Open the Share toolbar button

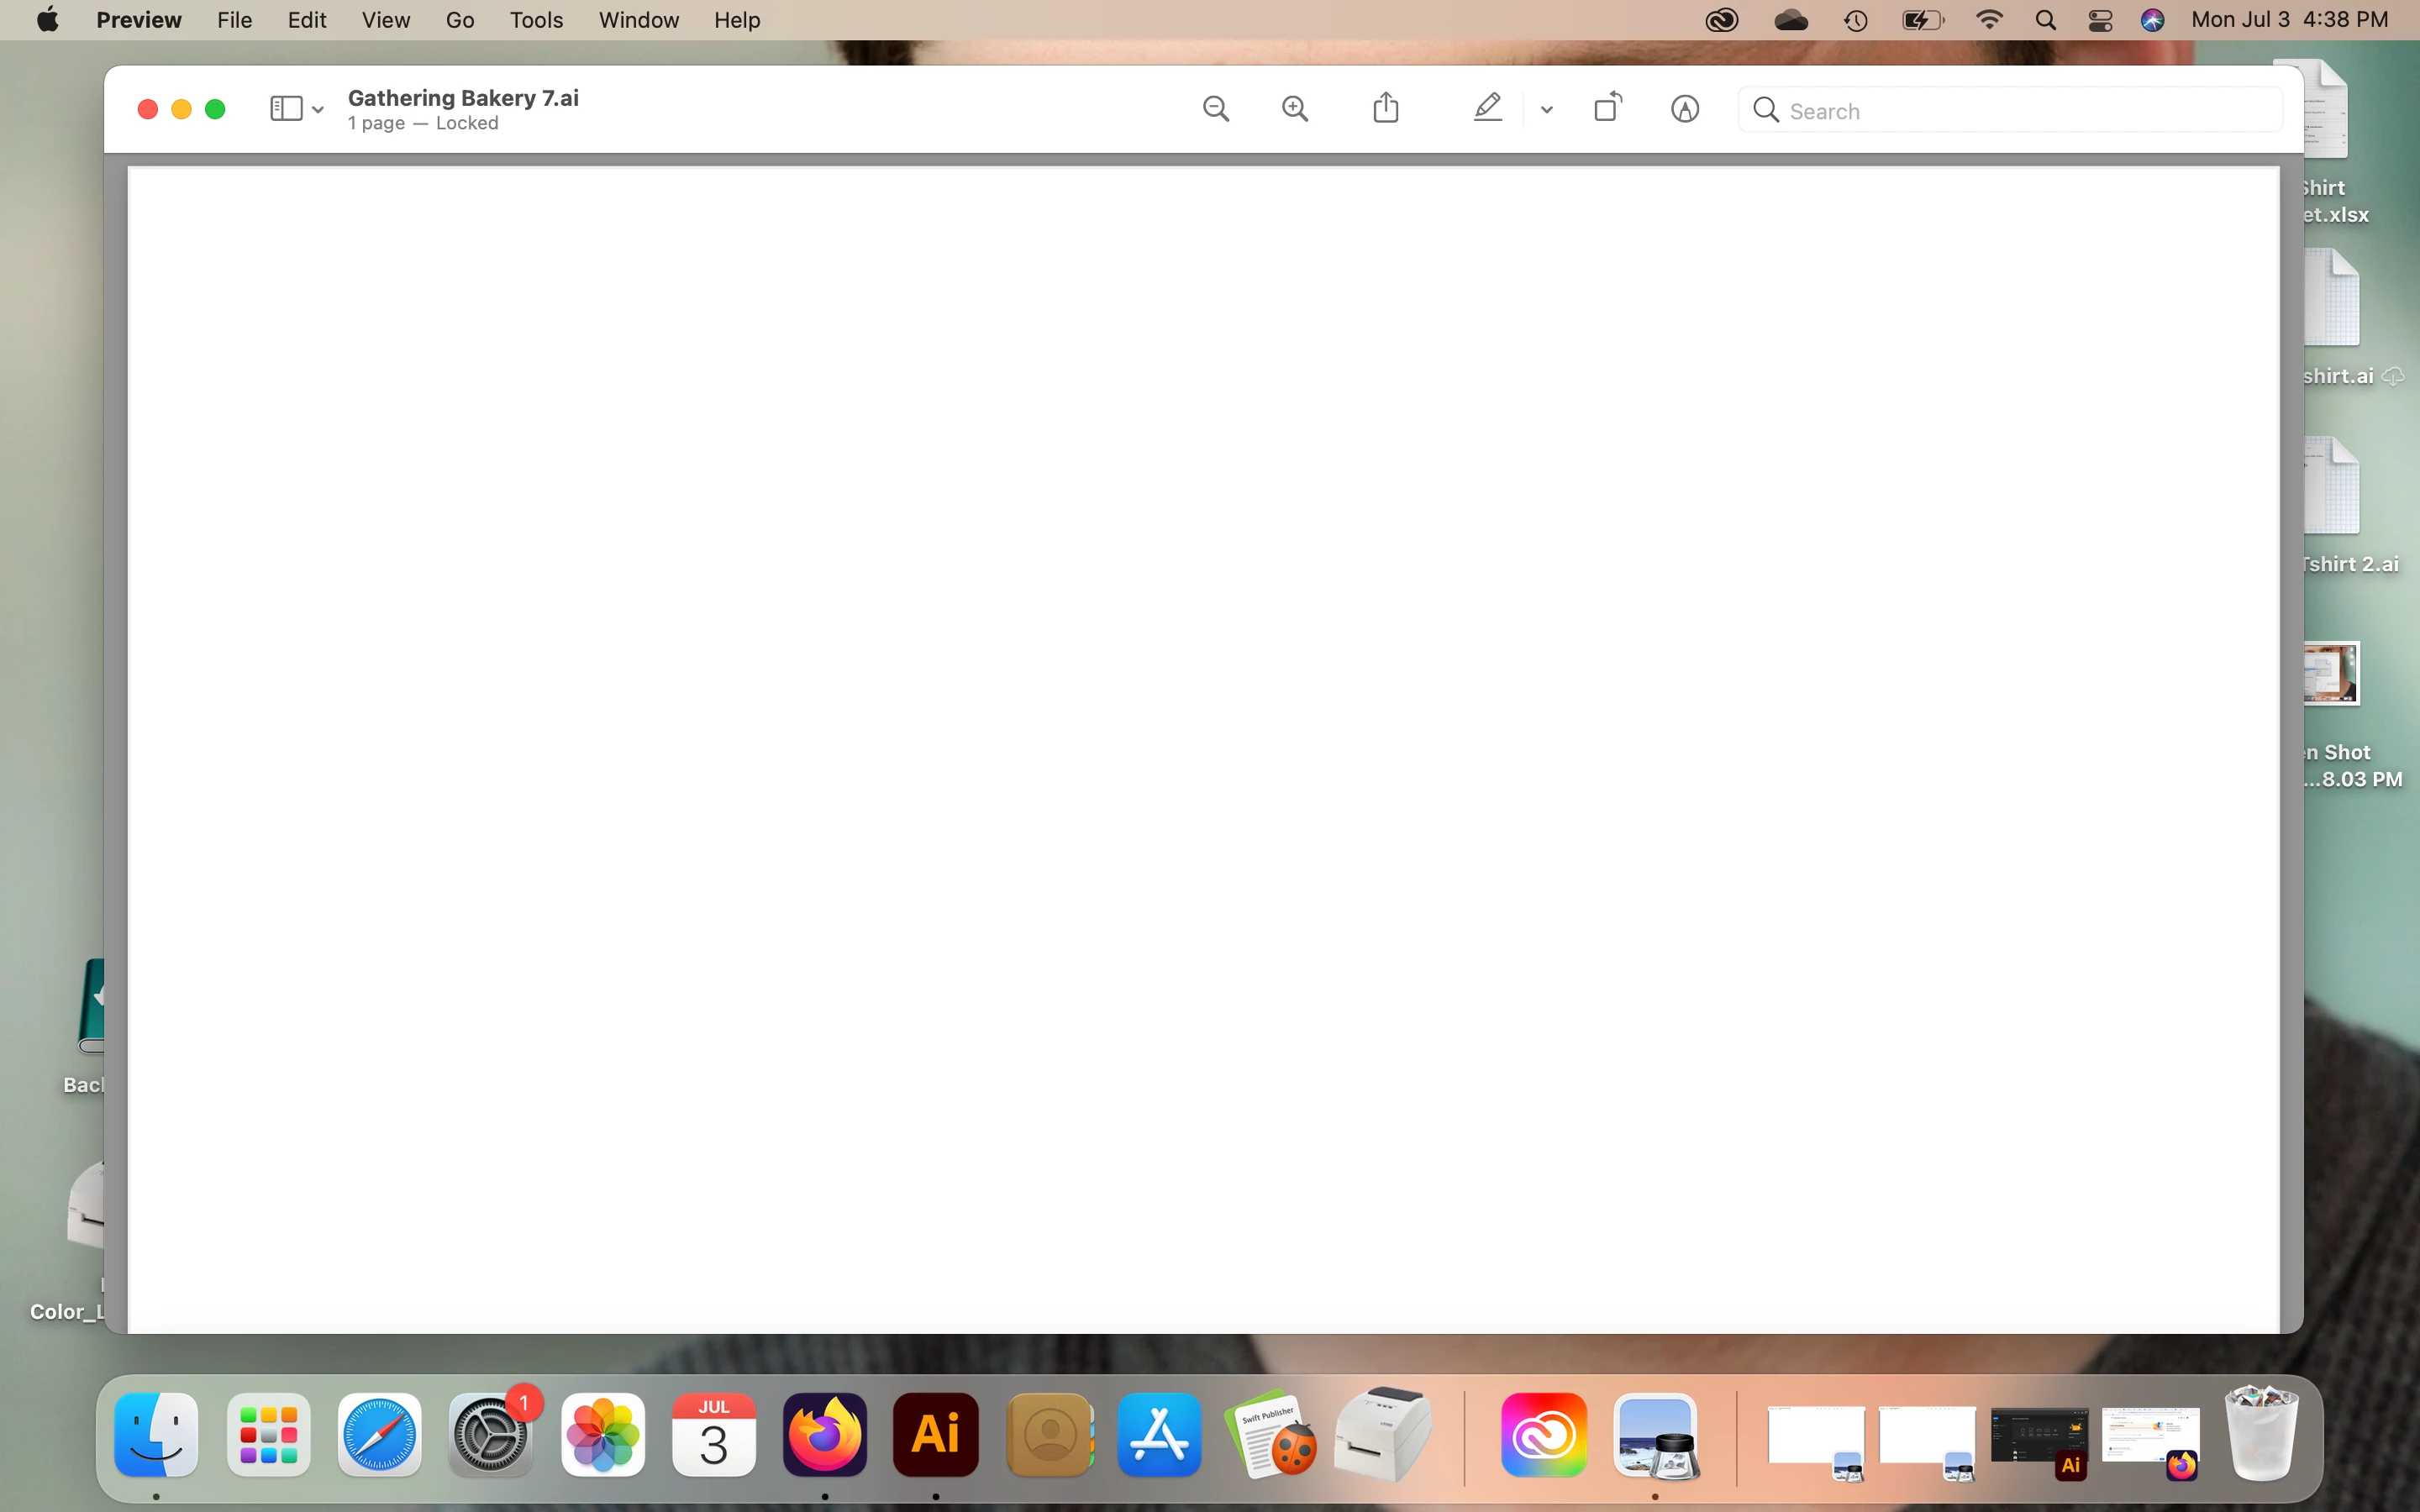[1386, 108]
